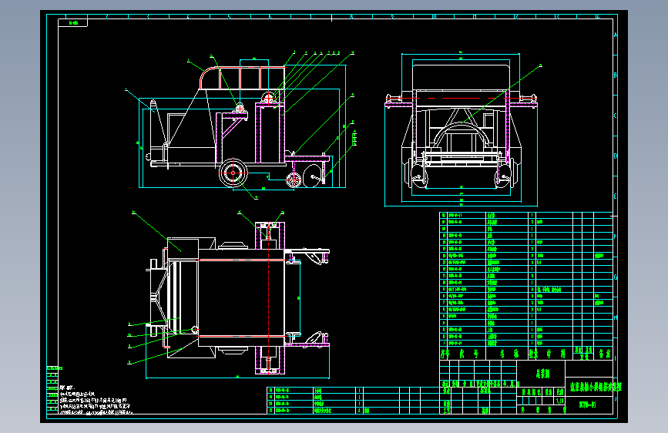The height and width of the screenshot is (433, 668).
Task: Select the end view at top right
Action: click(x=461, y=129)
